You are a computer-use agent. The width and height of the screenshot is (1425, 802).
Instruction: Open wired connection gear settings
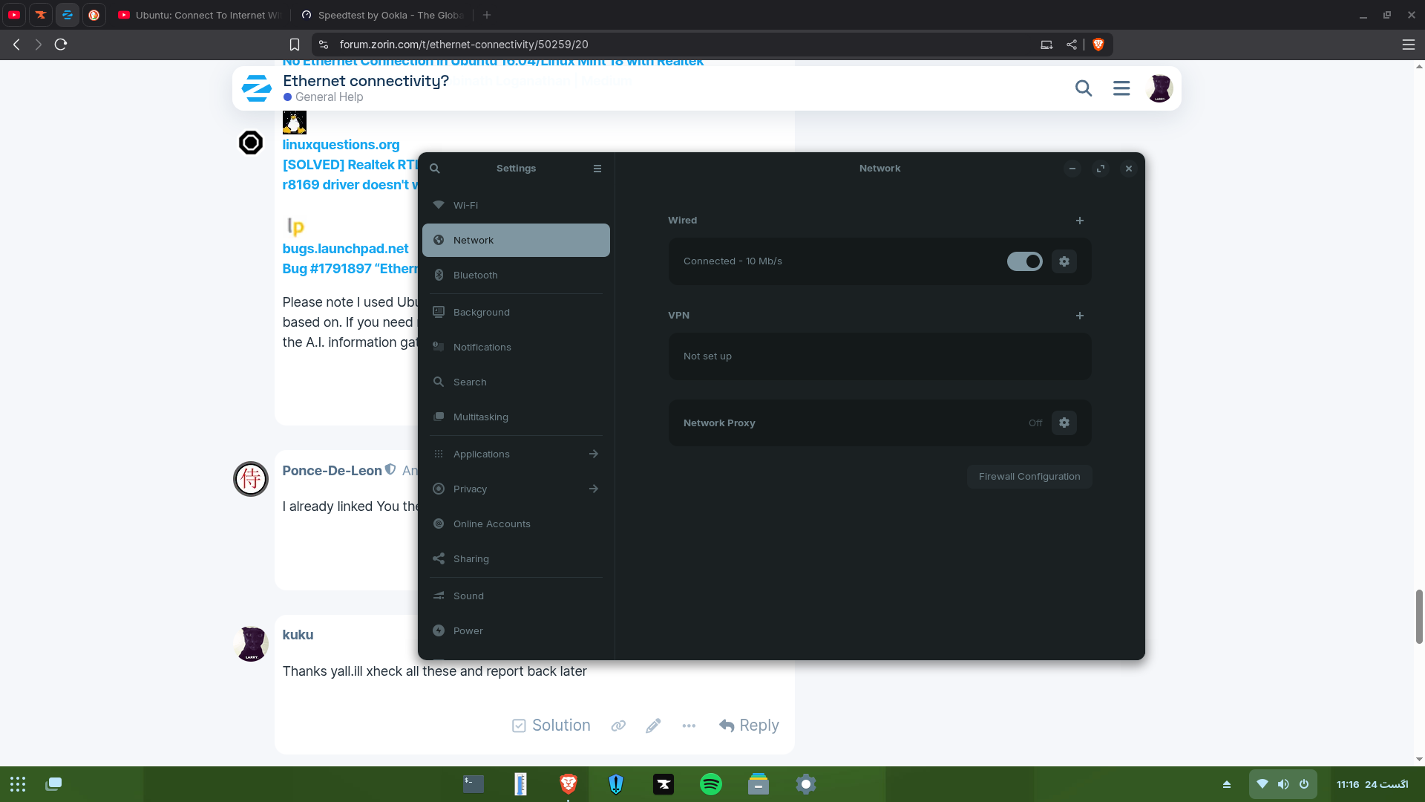pos(1064,261)
